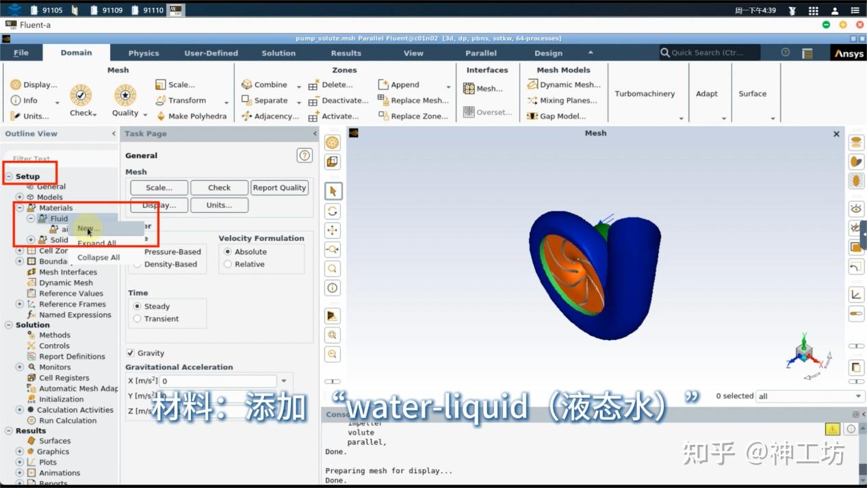Screen dimensions: 867x488
Task: Collapse the Materials tree node
Action: (20, 208)
